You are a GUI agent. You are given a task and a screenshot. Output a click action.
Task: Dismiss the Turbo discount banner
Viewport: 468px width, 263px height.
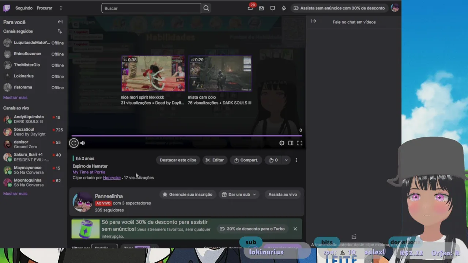pos(295,229)
